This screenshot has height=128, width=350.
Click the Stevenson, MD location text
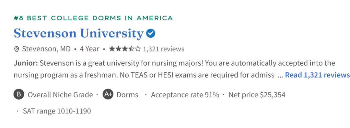pos(46,49)
